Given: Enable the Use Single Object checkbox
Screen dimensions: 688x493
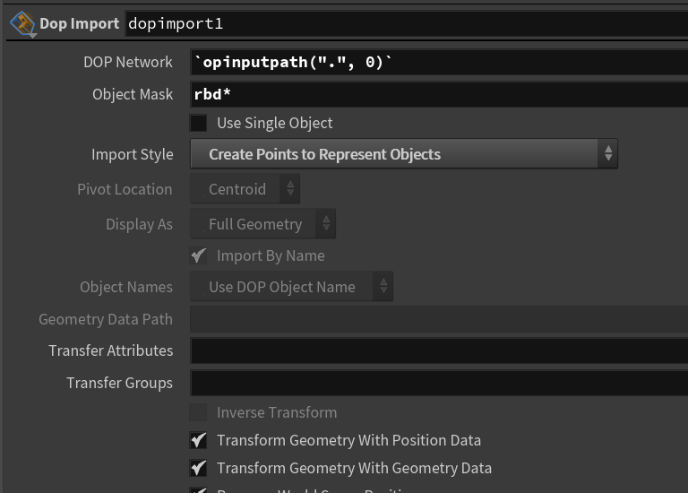Looking at the screenshot, I should 198,123.
